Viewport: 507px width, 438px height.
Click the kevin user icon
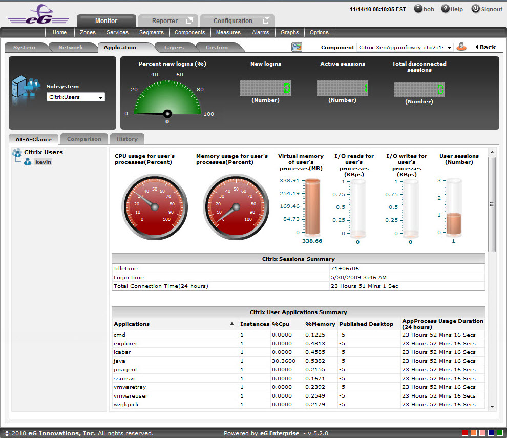pos(28,162)
